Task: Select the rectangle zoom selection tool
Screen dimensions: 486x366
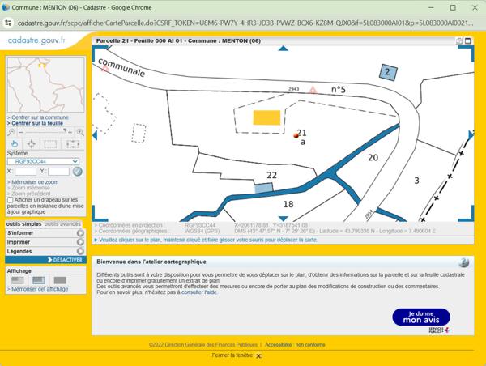Action: coord(51,143)
